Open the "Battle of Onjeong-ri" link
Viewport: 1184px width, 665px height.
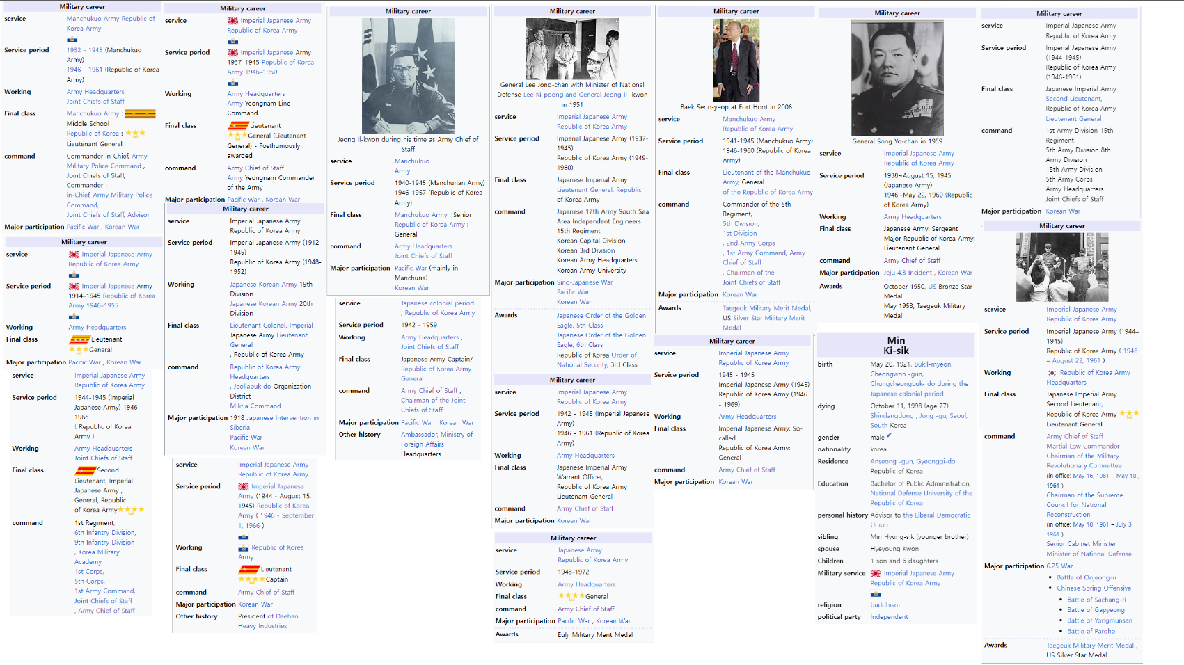point(1087,577)
